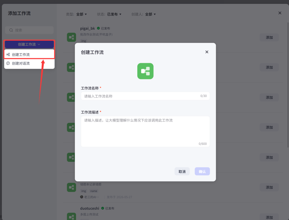
Task: Click 添加 for the fourth workflow row
Action: (269, 128)
